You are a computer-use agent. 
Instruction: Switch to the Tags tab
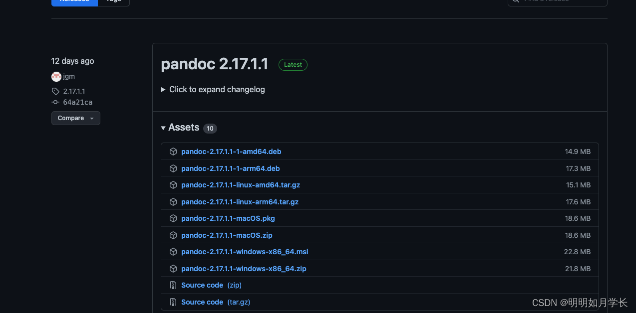point(114,1)
